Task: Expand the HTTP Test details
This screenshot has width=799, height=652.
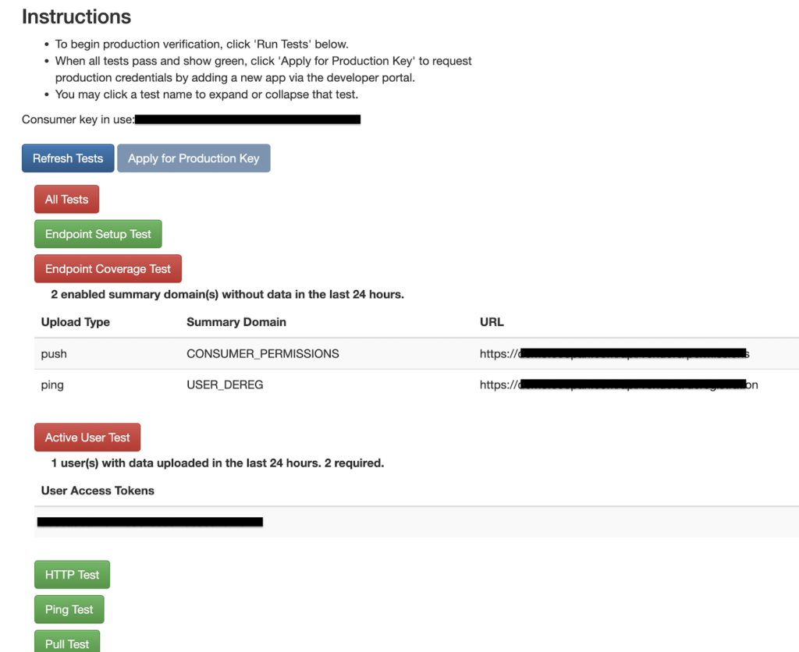Action: (72, 575)
